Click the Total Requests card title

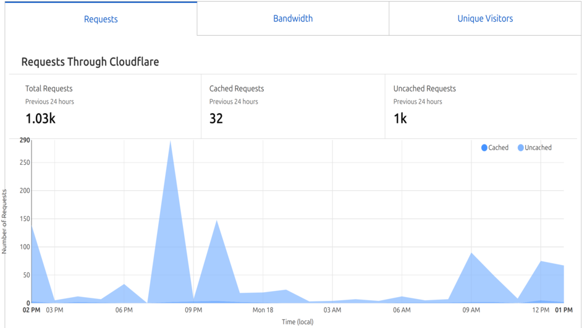(49, 88)
